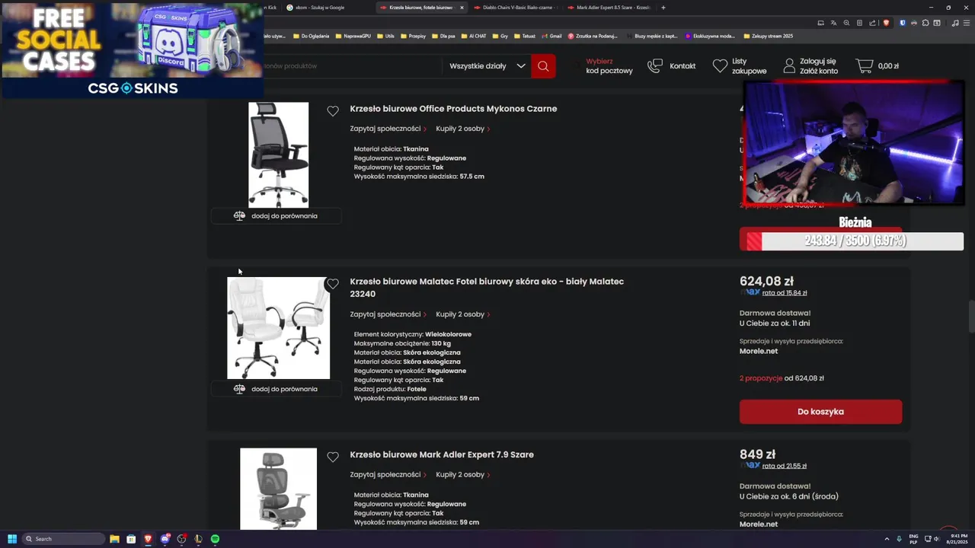
Task: Click the Free Social Cases CSGOSkins banner
Action: (x=133, y=50)
